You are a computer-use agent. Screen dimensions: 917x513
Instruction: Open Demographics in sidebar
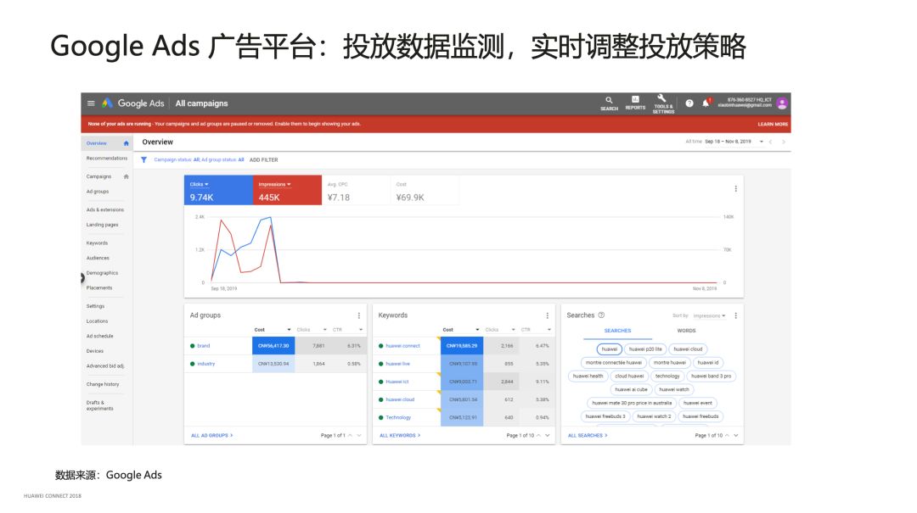103,273
